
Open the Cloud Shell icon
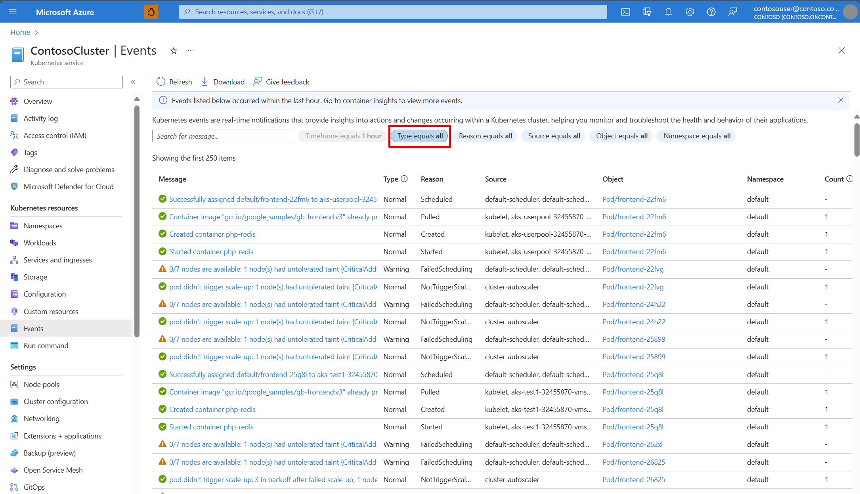(625, 12)
